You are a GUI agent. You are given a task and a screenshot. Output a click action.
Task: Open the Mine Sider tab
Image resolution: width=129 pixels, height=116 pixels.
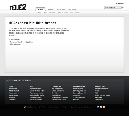pyautogui.click(x=61, y=10)
